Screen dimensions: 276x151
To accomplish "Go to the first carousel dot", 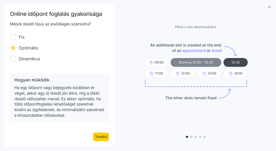I will (x=187, y=136).
